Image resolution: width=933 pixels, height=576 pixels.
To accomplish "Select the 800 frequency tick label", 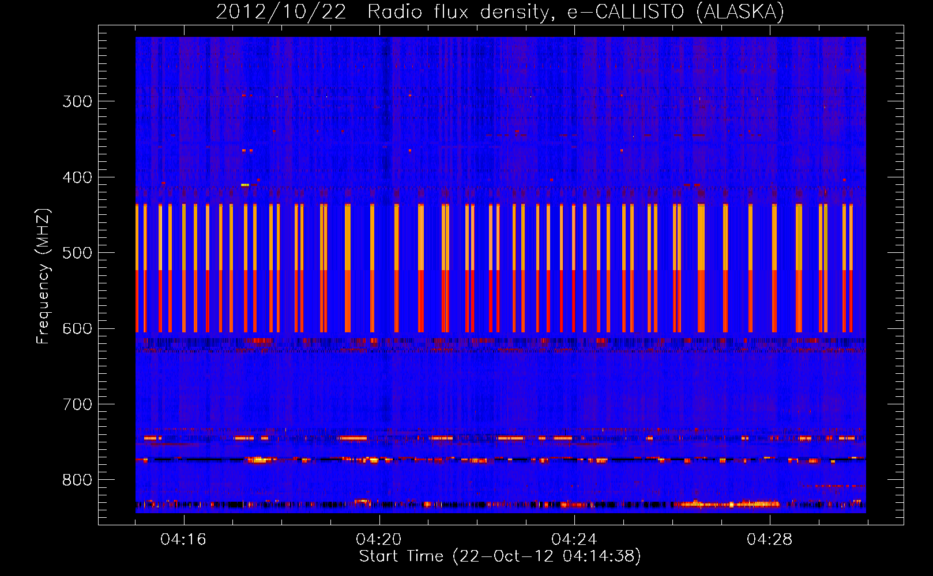I will (x=77, y=480).
